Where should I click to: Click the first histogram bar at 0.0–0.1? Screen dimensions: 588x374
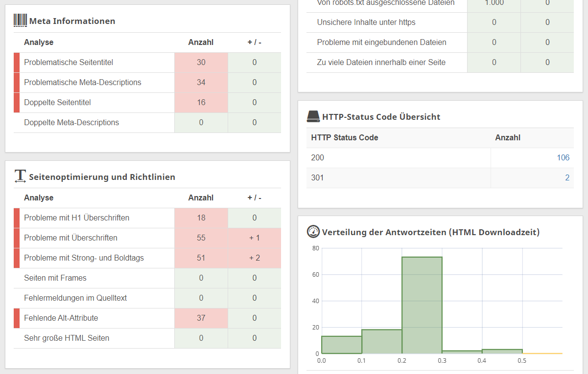pos(341,345)
